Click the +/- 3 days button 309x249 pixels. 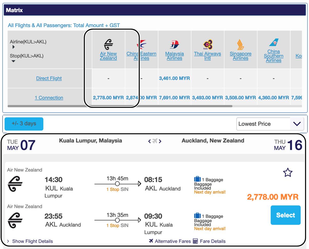(x=24, y=124)
